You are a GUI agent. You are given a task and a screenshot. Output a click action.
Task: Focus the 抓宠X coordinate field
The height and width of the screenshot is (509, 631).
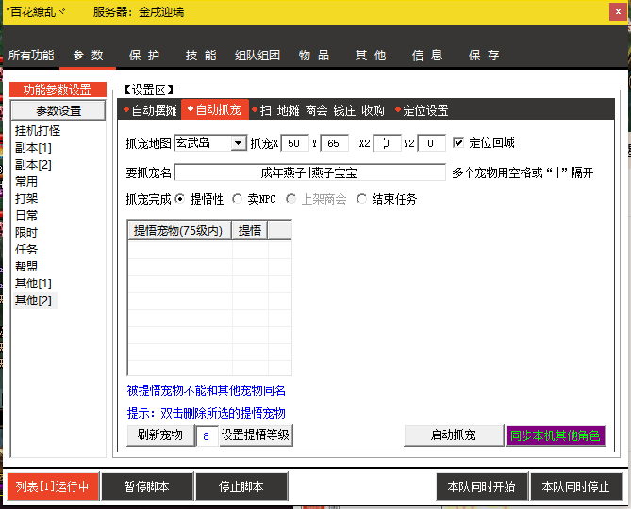pyautogui.click(x=294, y=143)
